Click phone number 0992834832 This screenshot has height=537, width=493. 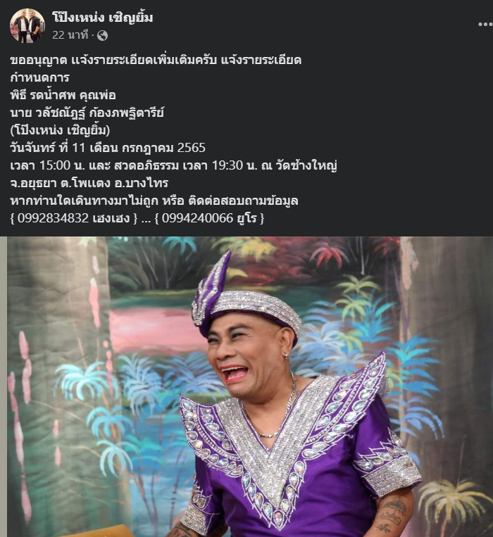coord(53,217)
